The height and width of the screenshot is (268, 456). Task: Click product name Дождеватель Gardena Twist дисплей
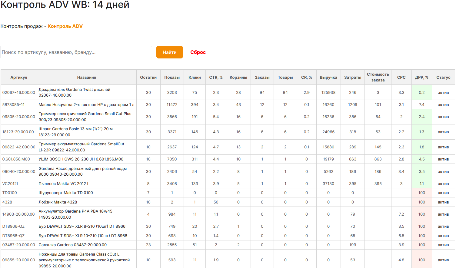[75, 92]
